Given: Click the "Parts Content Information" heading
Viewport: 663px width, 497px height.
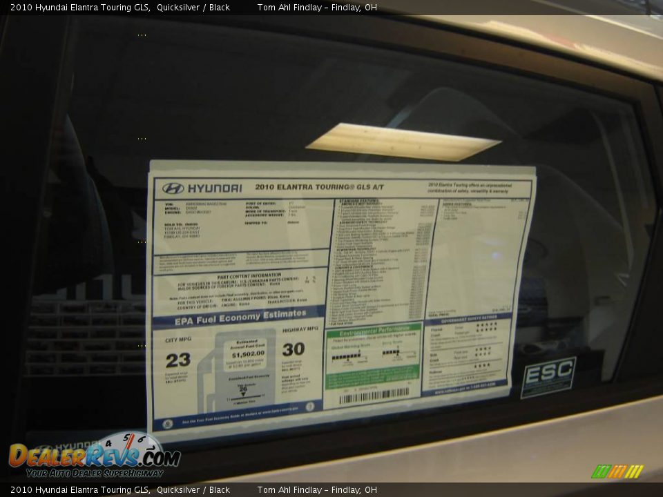Looking at the screenshot, I should pyautogui.click(x=249, y=275).
